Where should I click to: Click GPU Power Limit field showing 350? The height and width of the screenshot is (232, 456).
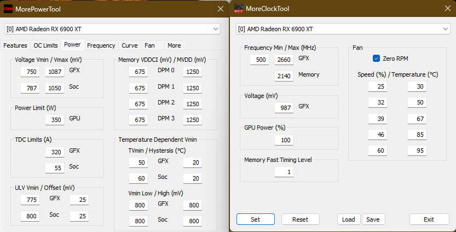(55, 120)
